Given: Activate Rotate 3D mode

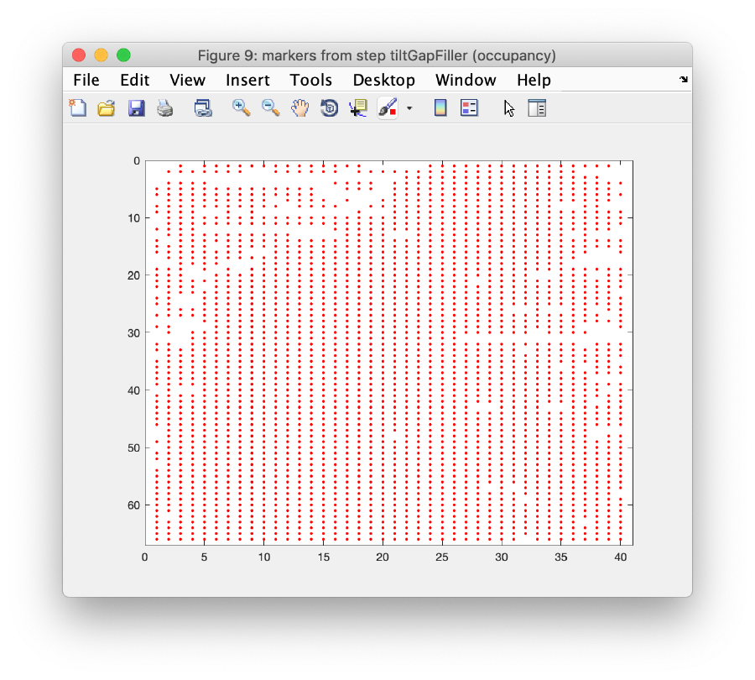Looking at the screenshot, I should [x=328, y=107].
